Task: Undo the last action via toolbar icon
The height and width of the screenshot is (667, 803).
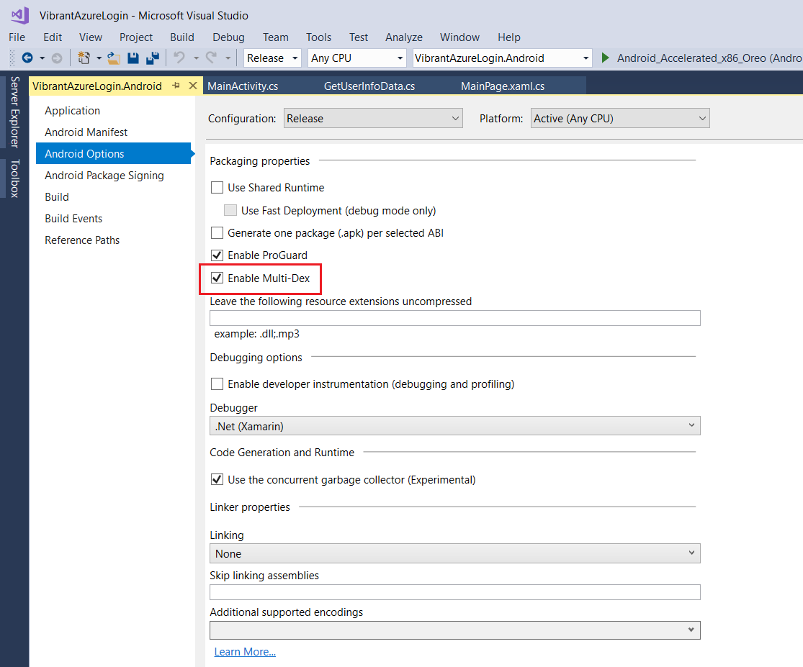Action: (x=179, y=58)
